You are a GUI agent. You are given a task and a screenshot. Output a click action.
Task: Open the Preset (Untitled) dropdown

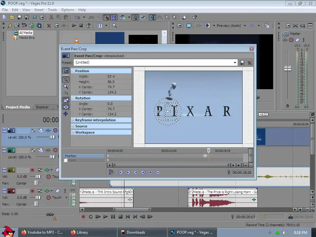pos(235,62)
